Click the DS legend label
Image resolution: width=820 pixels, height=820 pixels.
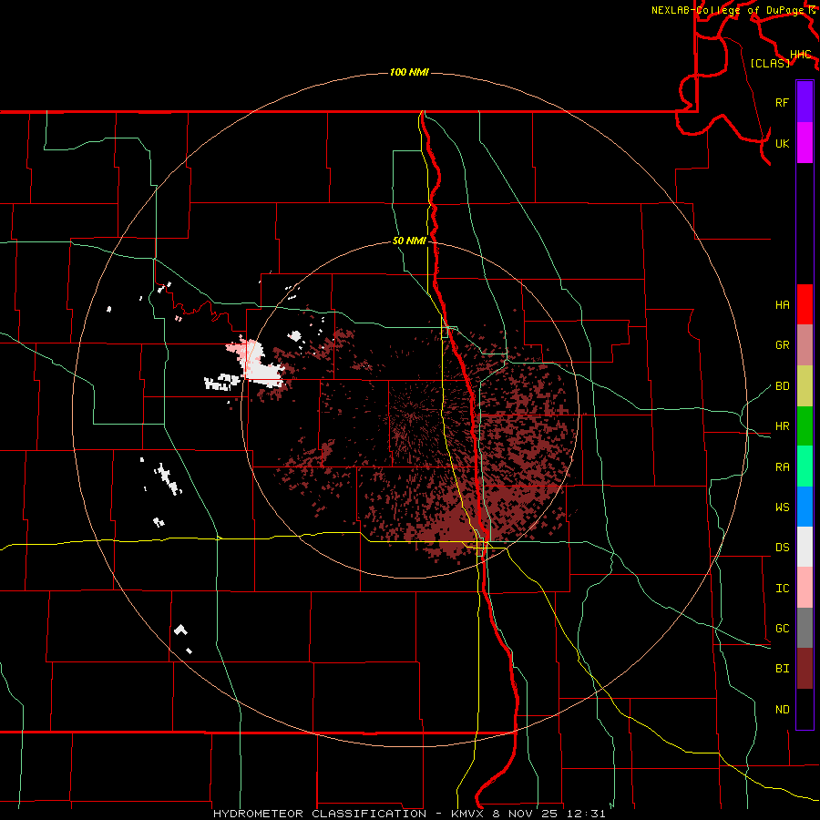click(x=782, y=548)
